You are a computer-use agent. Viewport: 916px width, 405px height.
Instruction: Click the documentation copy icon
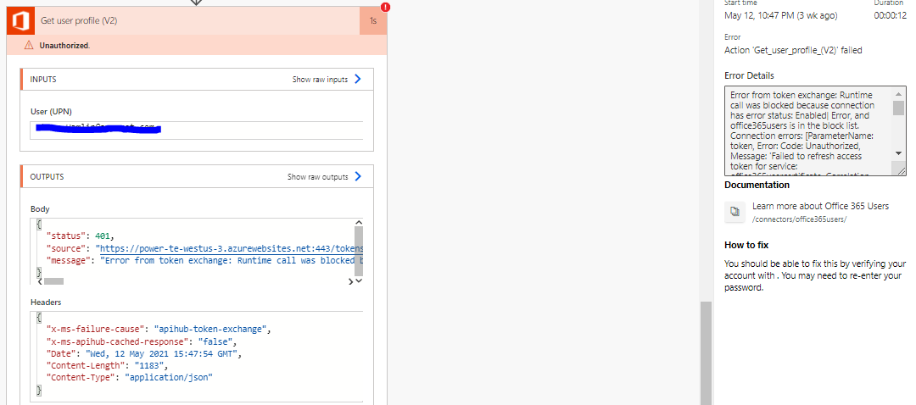click(734, 211)
